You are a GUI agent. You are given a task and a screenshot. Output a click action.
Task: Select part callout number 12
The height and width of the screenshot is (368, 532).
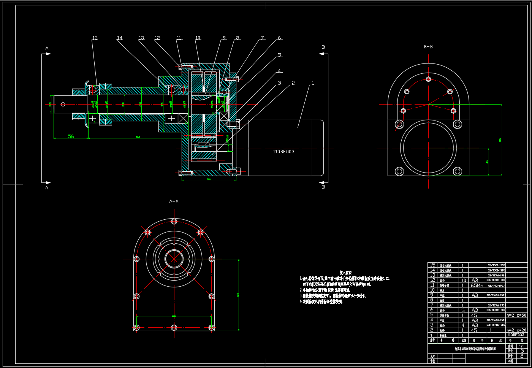tap(157, 38)
